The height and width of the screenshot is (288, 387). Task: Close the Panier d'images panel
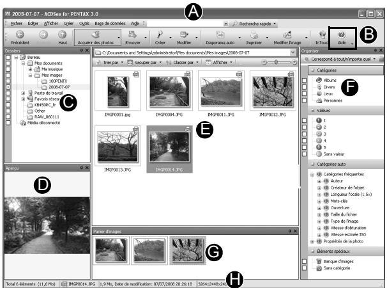coord(295,231)
